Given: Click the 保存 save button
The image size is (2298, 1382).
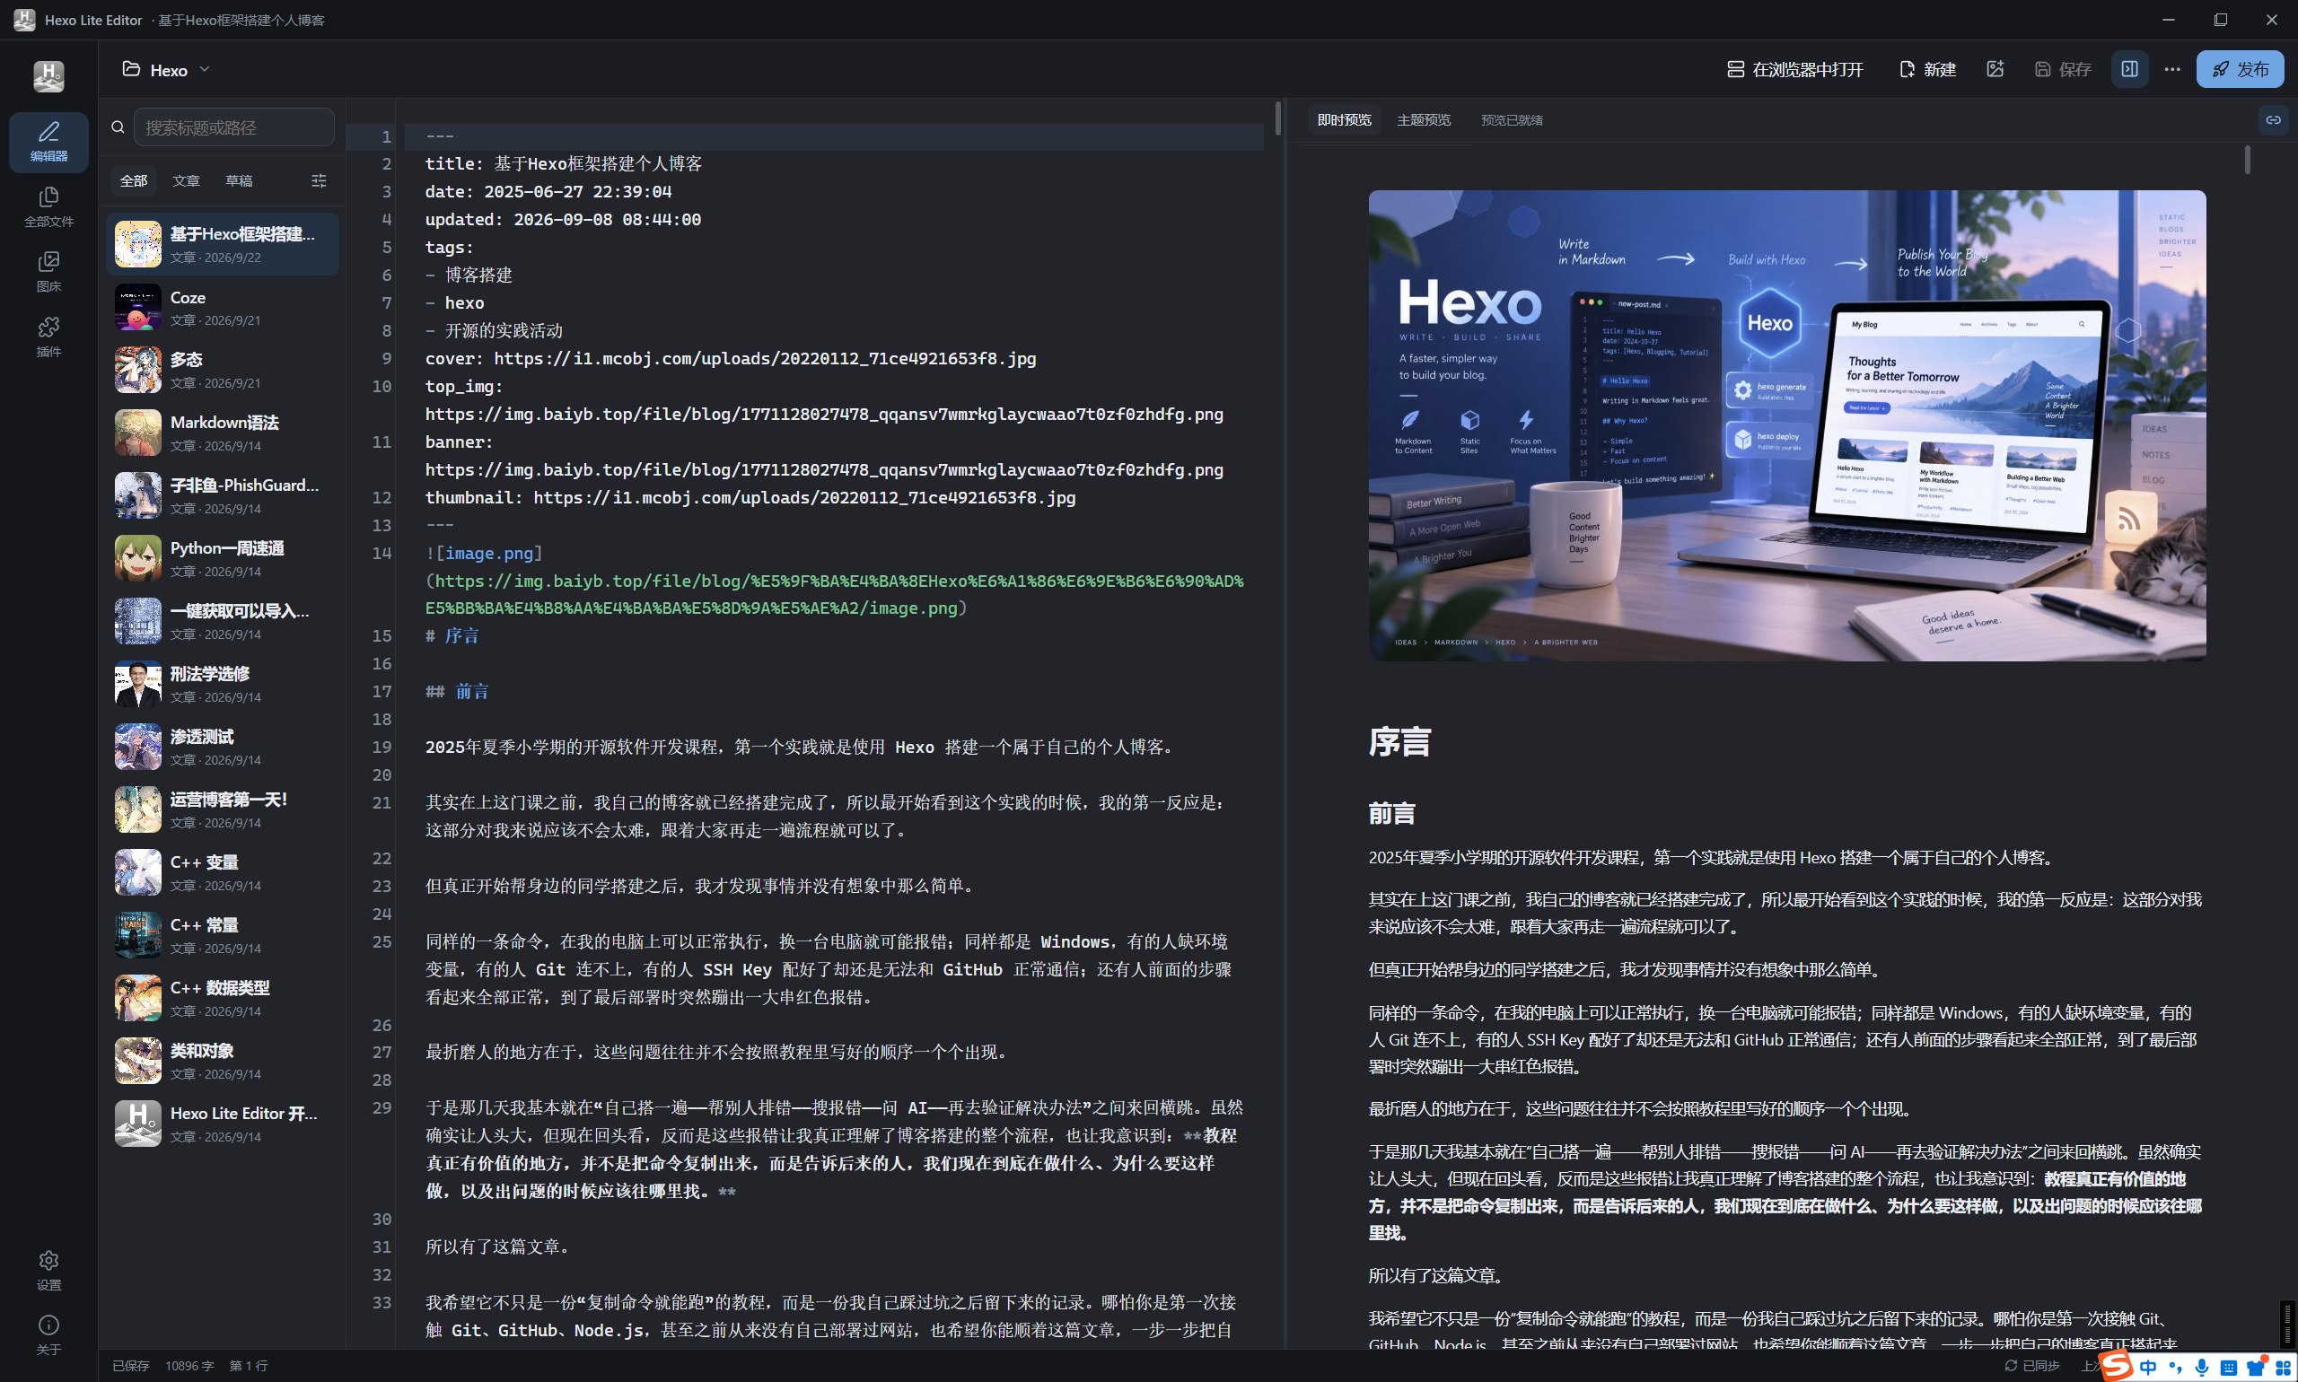Looking at the screenshot, I should click(x=2064, y=70).
